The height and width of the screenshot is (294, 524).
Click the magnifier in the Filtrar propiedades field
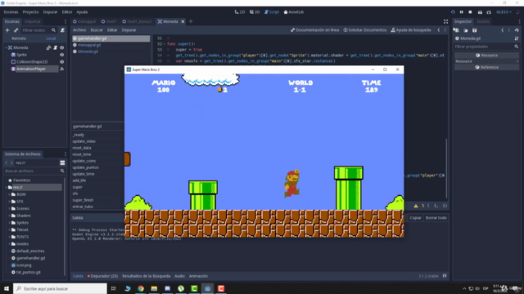click(517, 47)
